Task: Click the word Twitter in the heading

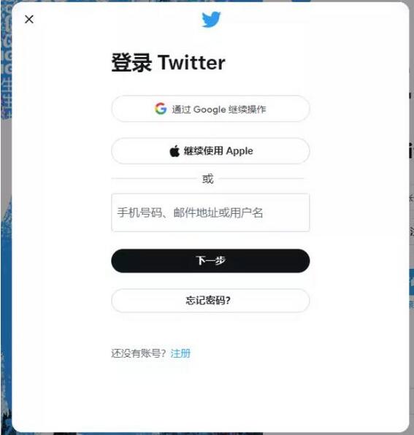Action: click(x=192, y=63)
